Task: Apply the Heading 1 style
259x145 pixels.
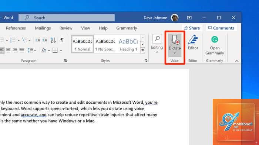Action: click(x=128, y=44)
